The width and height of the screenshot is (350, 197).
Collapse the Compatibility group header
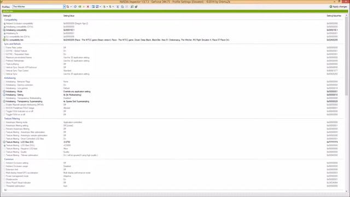[x=10, y=20]
